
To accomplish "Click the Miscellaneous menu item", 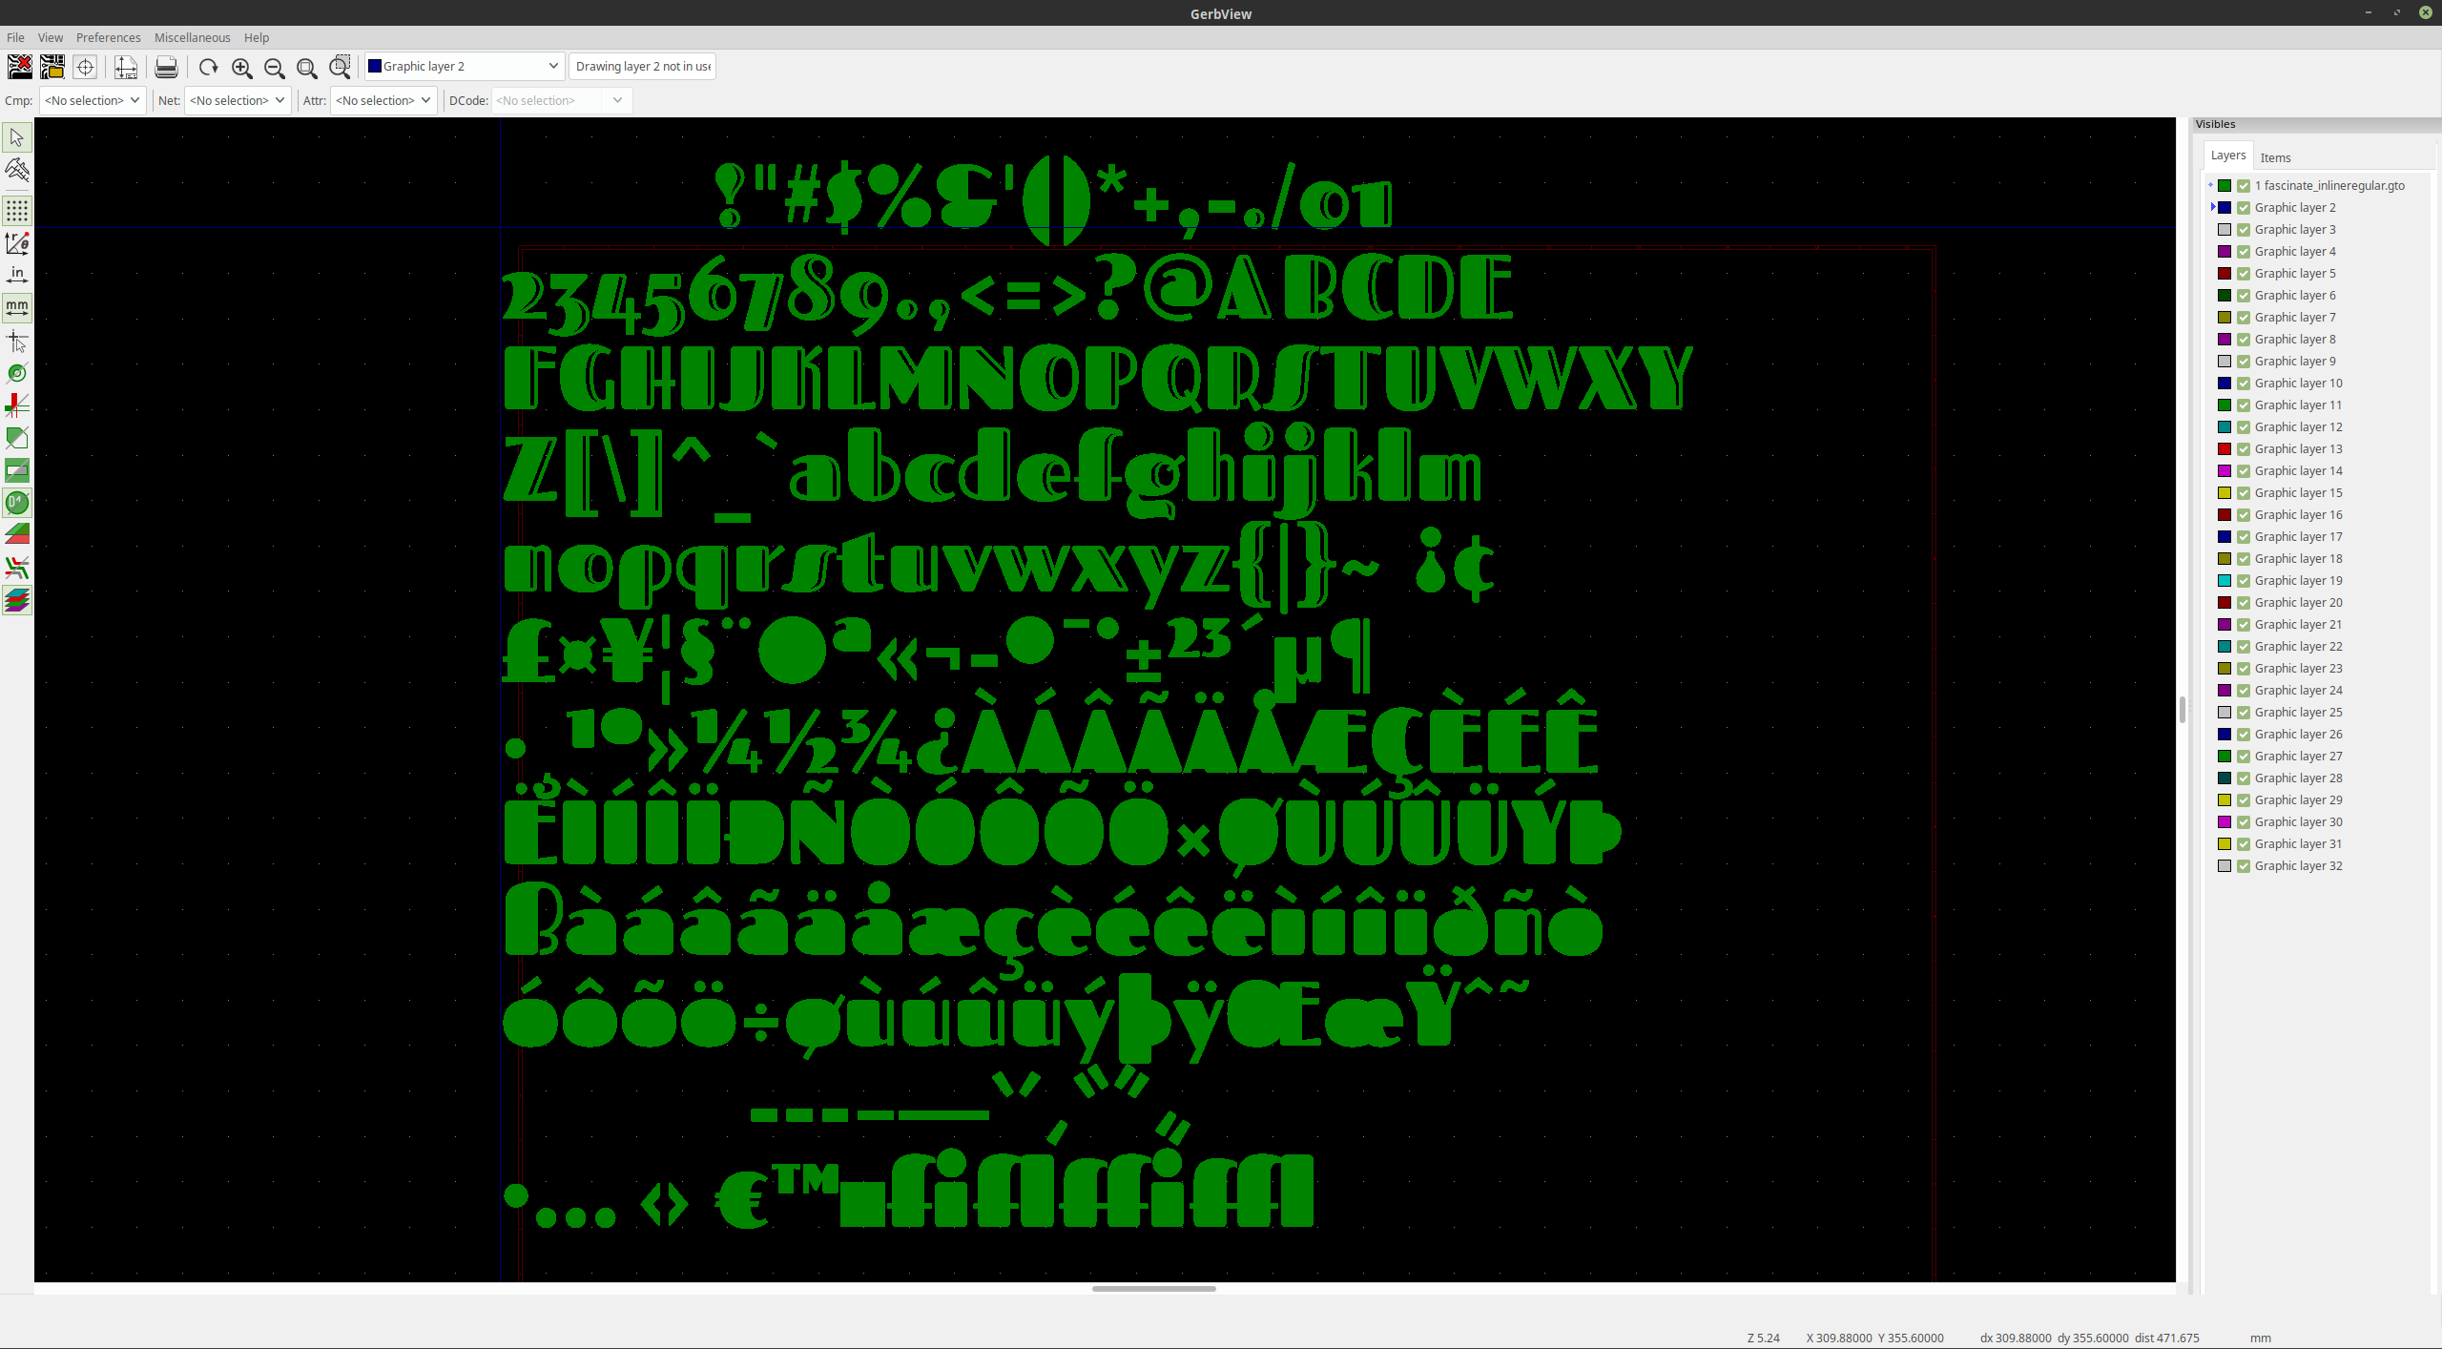I will (x=191, y=36).
